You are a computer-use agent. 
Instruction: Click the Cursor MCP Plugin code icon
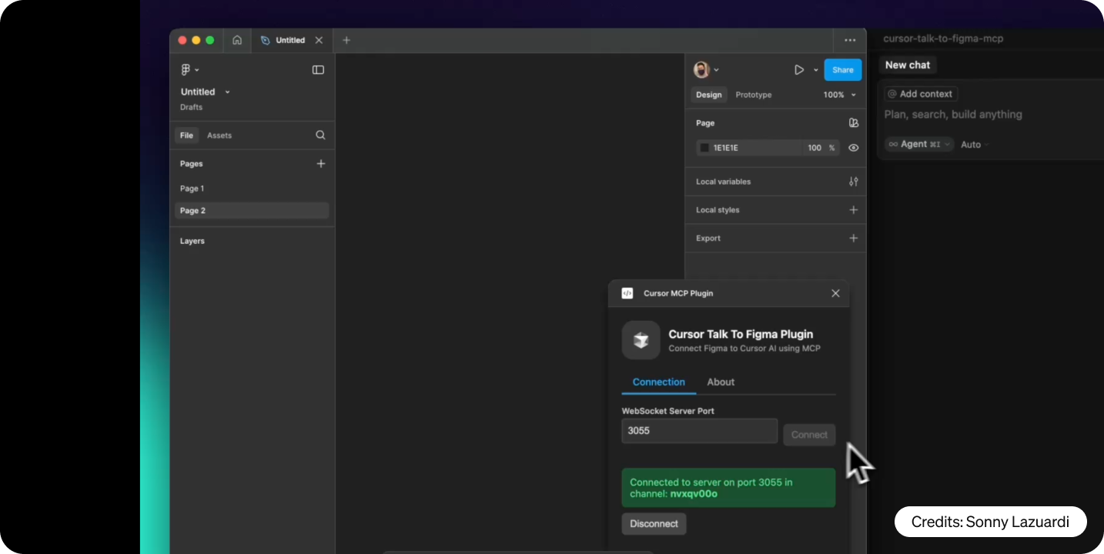(x=627, y=293)
